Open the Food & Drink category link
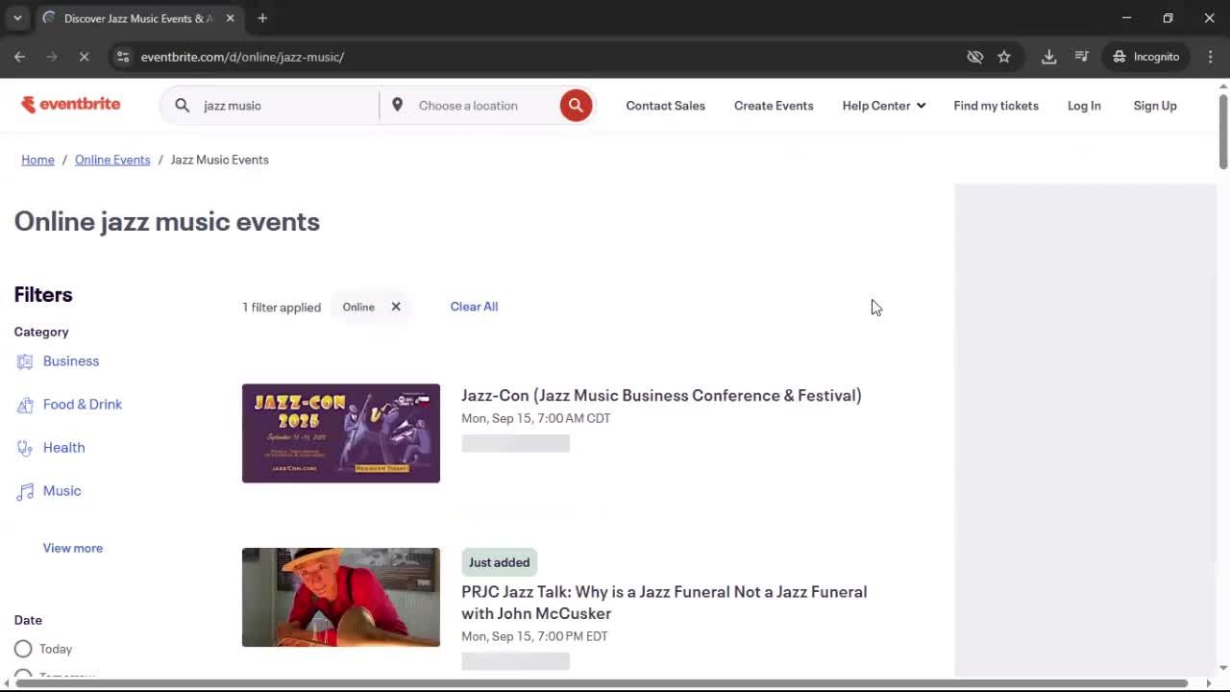This screenshot has width=1230, height=692. (83, 405)
